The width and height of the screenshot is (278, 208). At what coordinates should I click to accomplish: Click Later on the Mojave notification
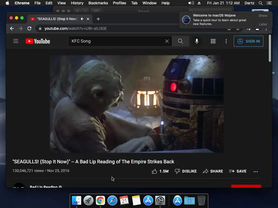coord(263,24)
